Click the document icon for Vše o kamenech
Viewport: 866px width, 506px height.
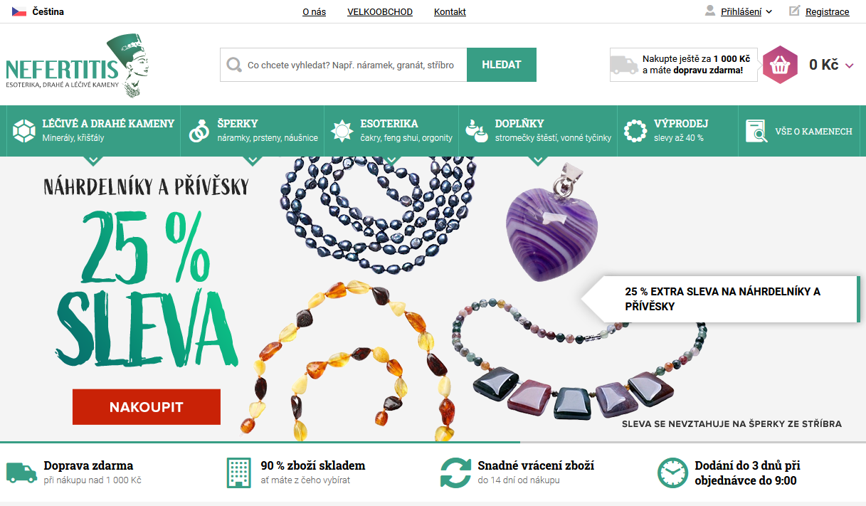[x=756, y=131]
